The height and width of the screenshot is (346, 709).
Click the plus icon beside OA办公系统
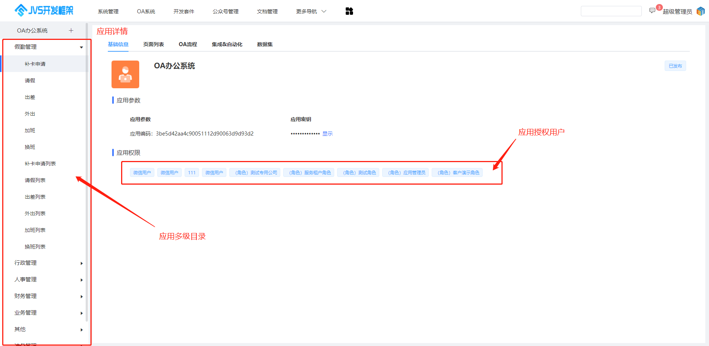point(71,30)
